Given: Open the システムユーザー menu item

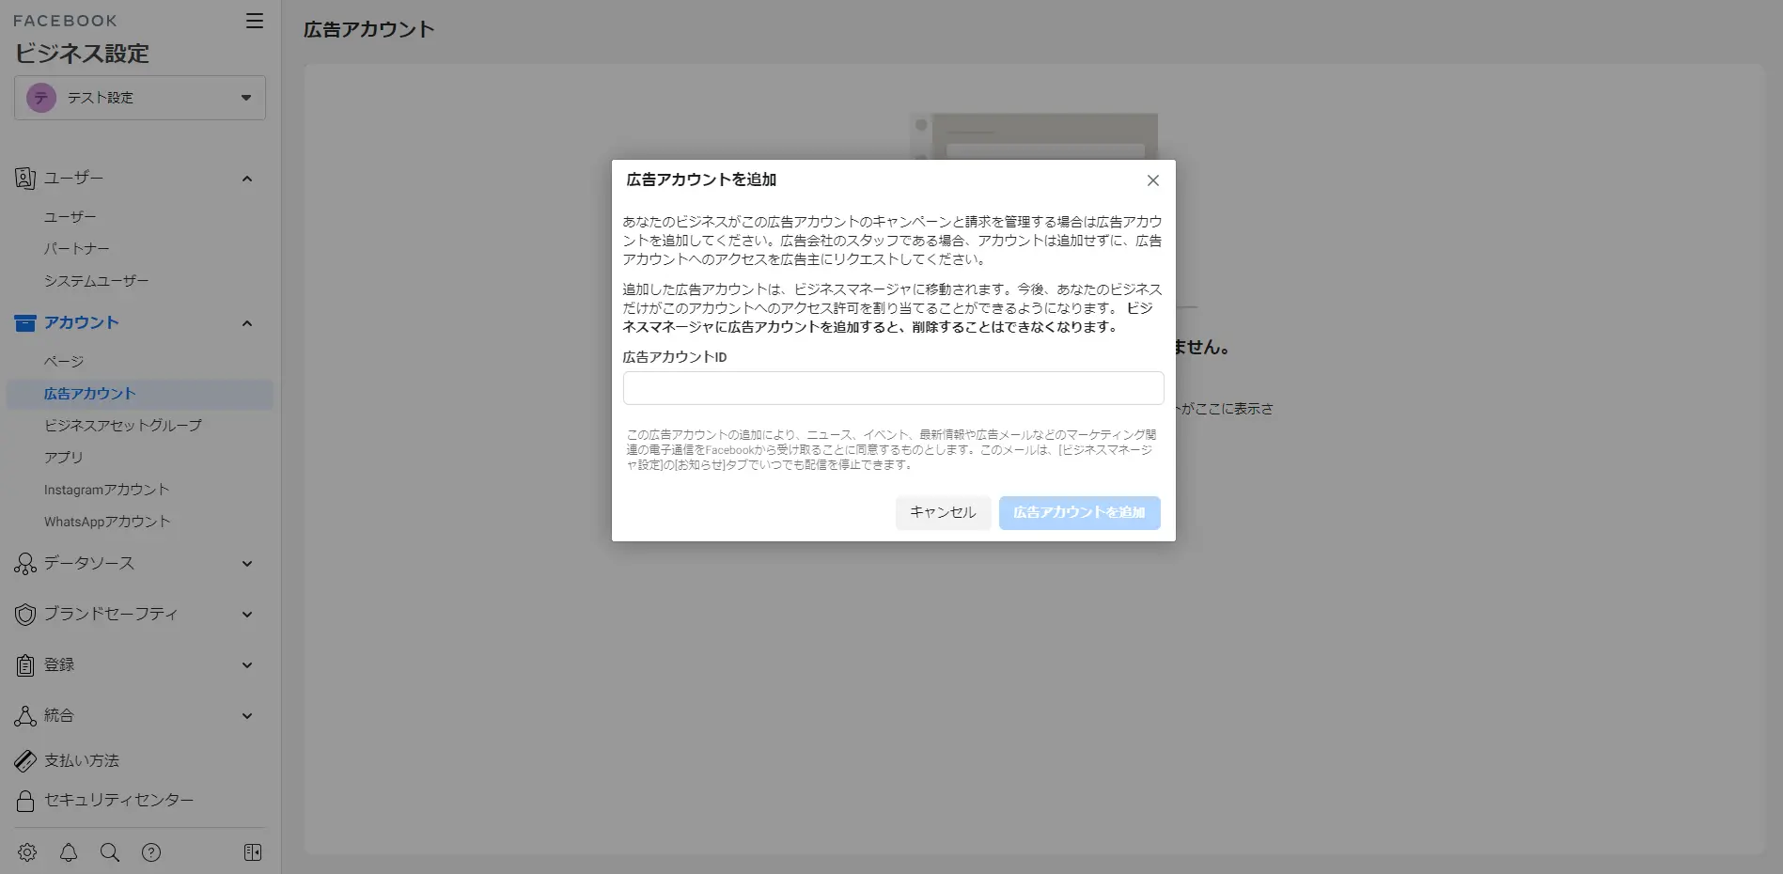Looking at the screenshot, I should click(96, 281).
